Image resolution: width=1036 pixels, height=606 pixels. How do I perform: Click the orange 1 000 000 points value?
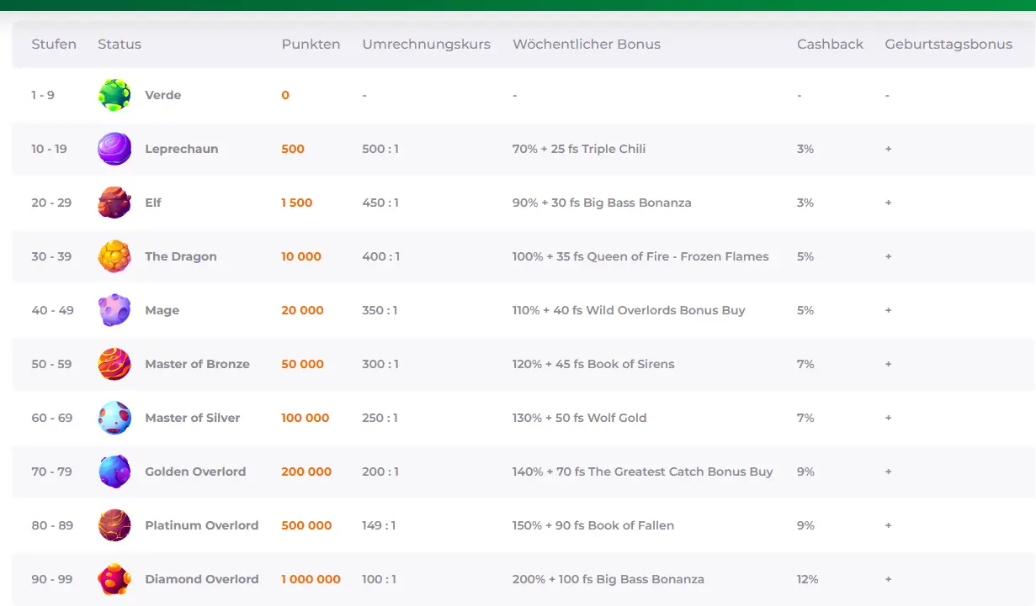[x=311, y=579]
